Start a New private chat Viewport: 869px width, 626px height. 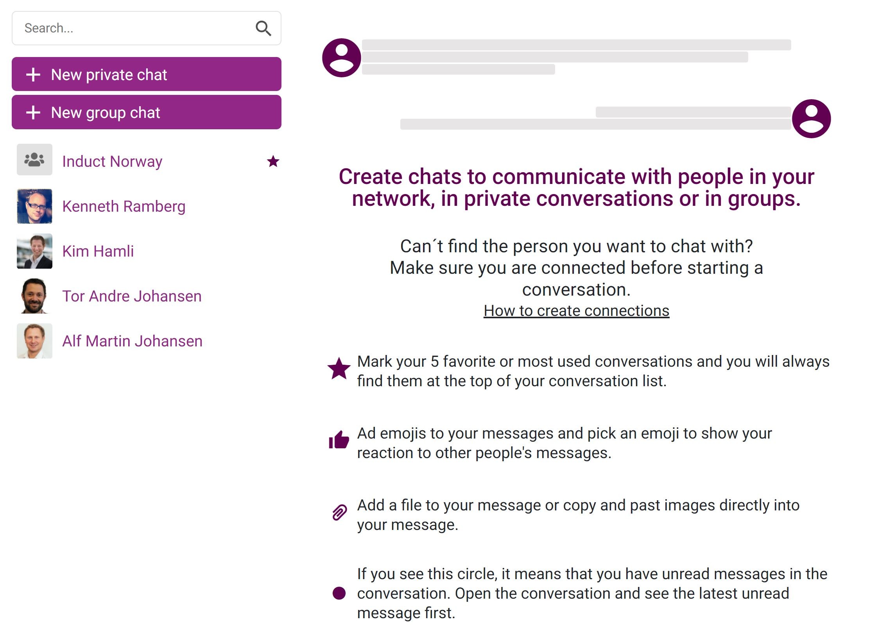(x=147, y=74)
